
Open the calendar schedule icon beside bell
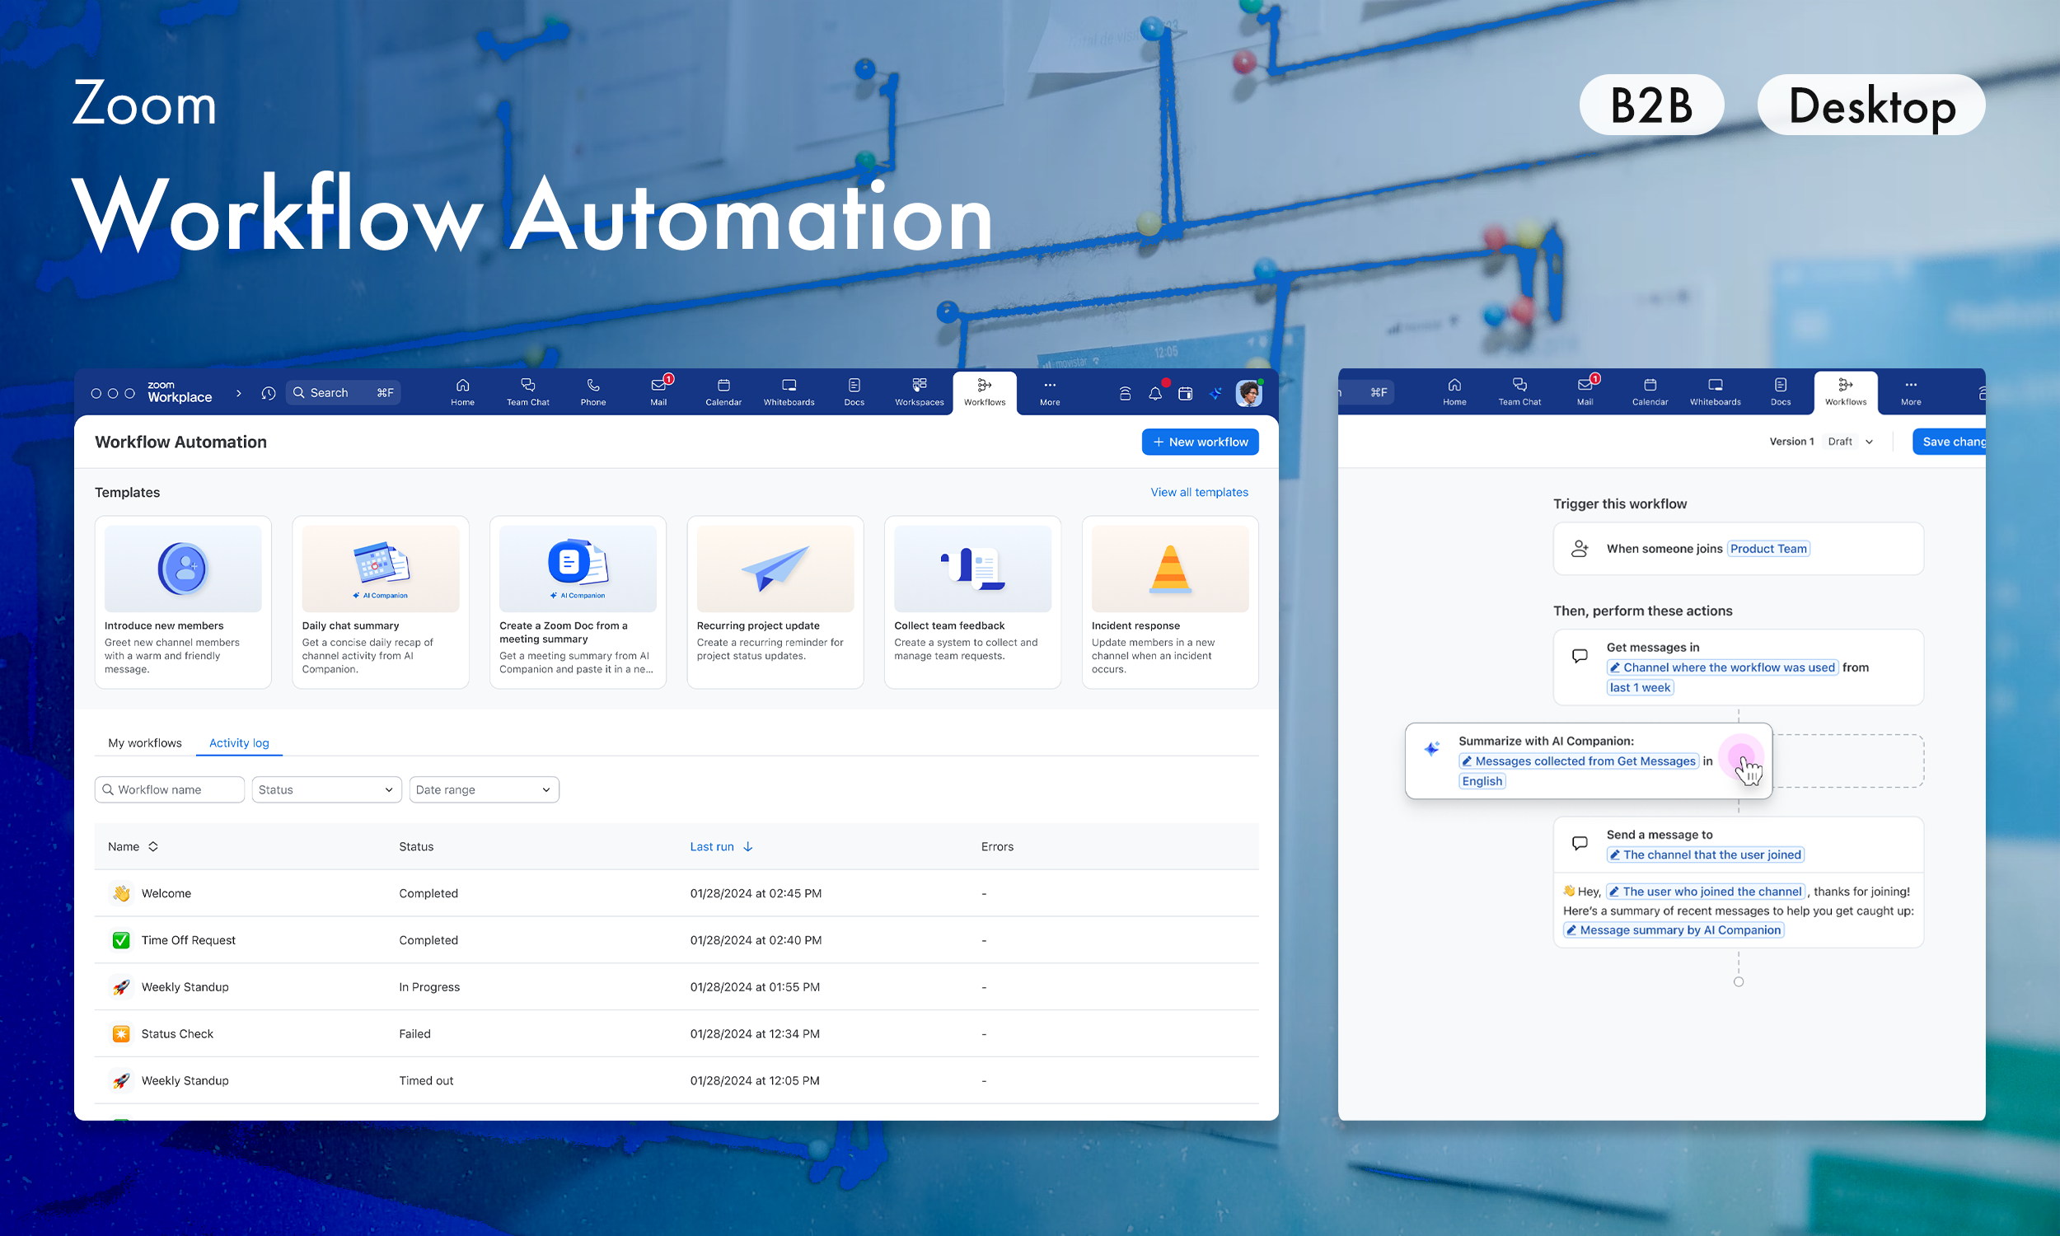(x=1185, y=393)
